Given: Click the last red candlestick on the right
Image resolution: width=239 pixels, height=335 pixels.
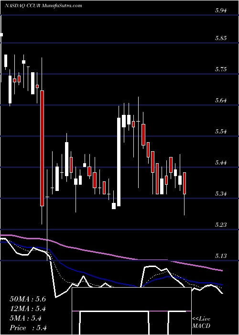Looking at the screenshot, I should (x=185, y=183).
